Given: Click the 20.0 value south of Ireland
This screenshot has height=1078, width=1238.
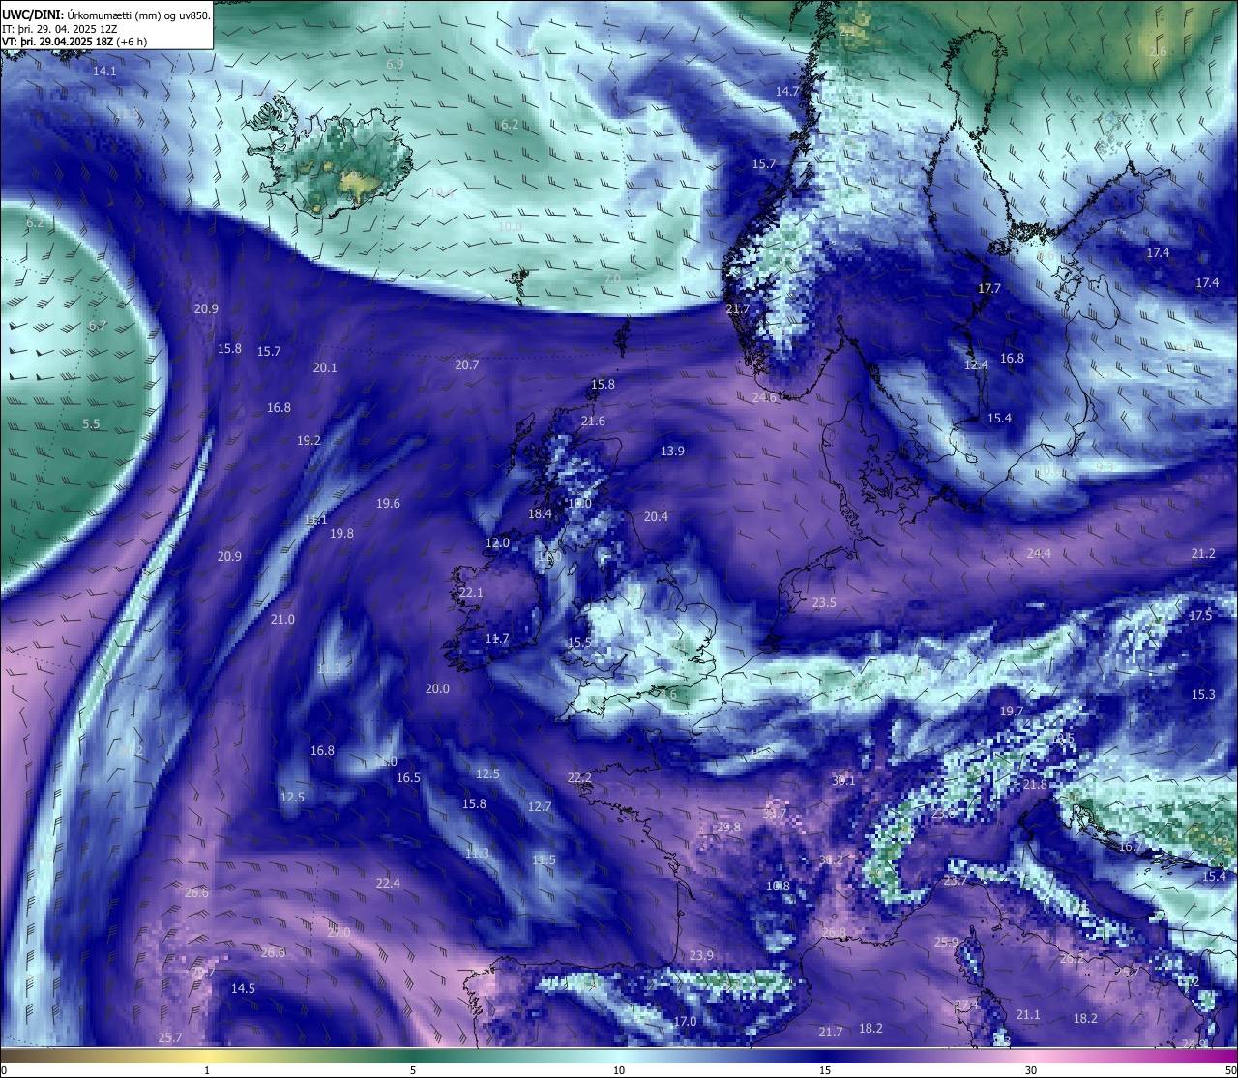Looking at the screenshot, I should (437, 688).
